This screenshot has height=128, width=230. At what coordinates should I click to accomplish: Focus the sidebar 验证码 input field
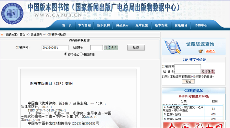188,71
